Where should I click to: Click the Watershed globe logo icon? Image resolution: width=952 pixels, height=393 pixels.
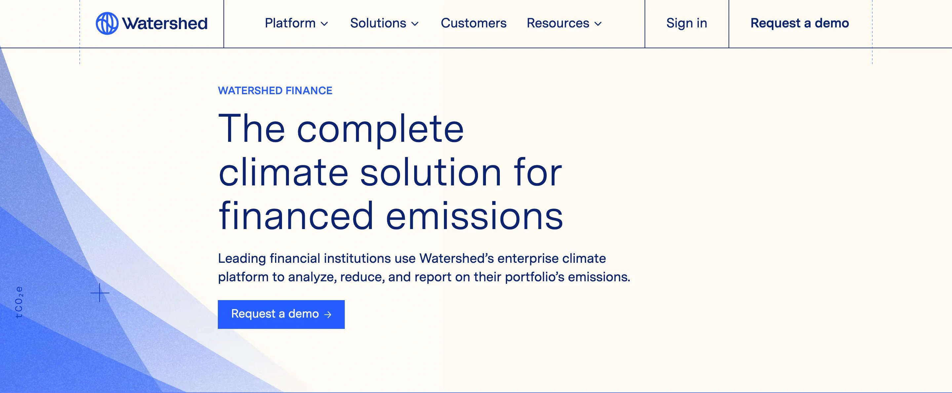[x=107, y=23]
